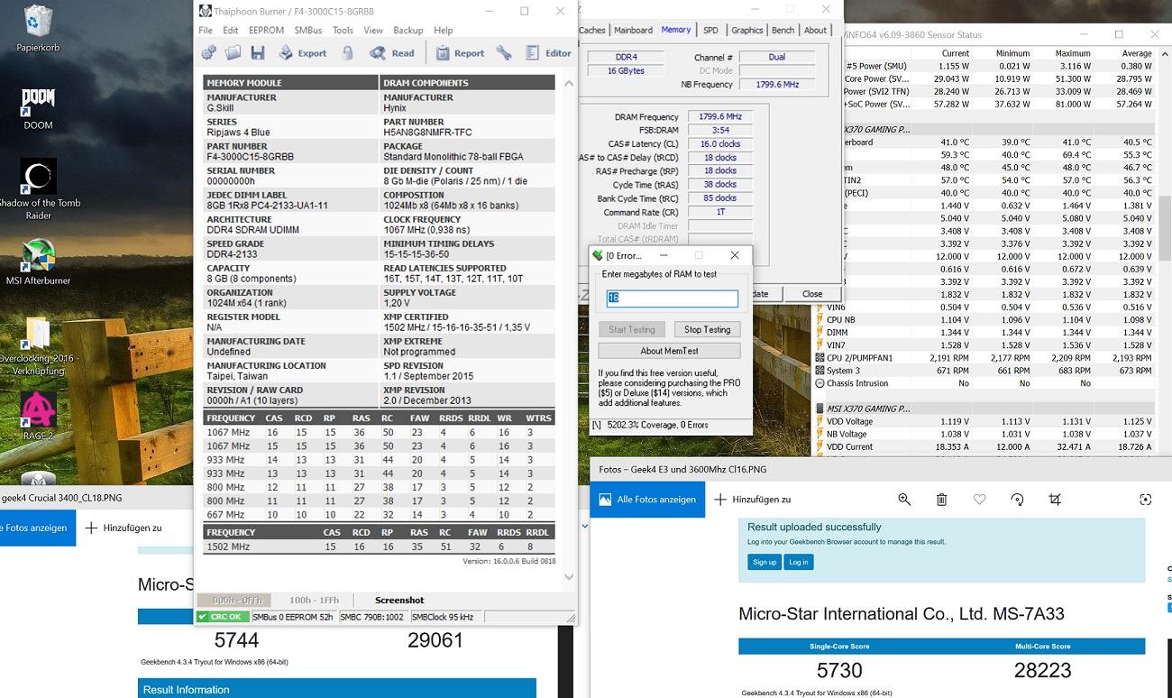Switch to the SPD tab in CPU-Z
Viewport: 1172px width, 698px height.
coord(711,30)
